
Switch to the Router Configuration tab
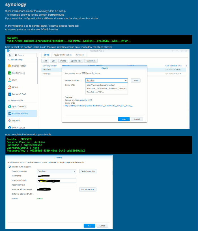[x=63, y=55]
